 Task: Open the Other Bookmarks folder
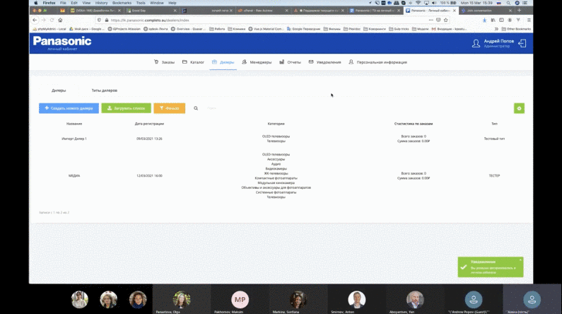click(517, 29)
